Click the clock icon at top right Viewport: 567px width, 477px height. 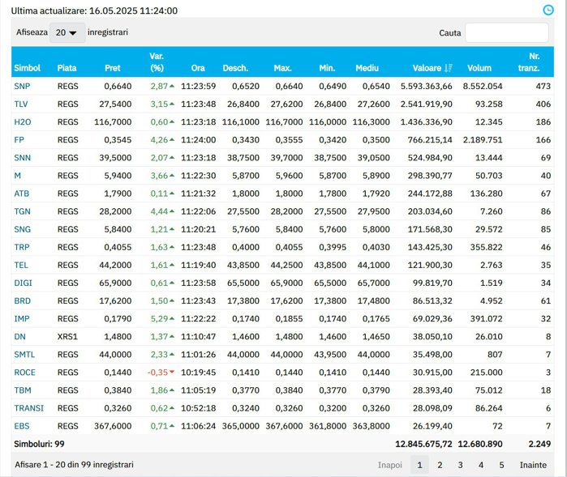(548, 11)
